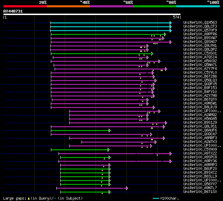Click the UniRef100_A9SPC8 label
The height and width of the screenshot is (201, 223).
[200, 157]
